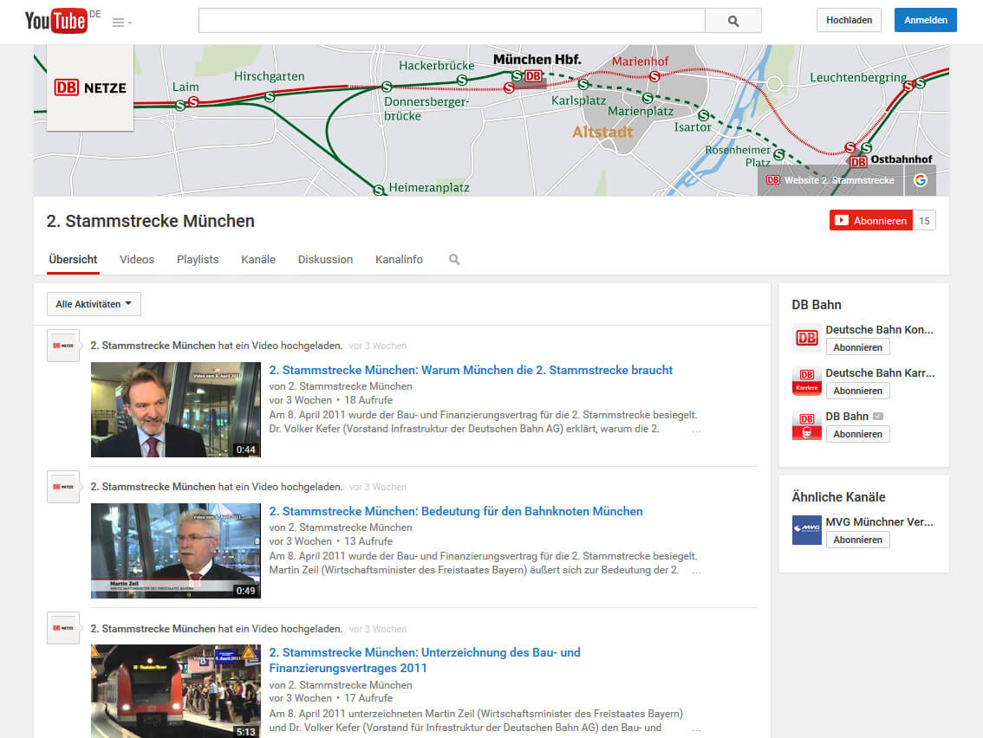Screen dimensions: 983x738
Task: Subscribe to MVG Münchner Ver... channel
Action: 857,540
